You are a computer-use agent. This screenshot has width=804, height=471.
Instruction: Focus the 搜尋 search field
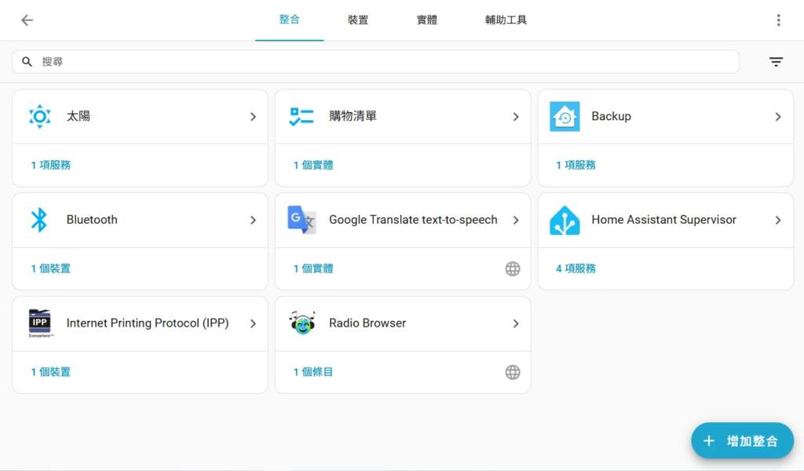coord(377,62)
